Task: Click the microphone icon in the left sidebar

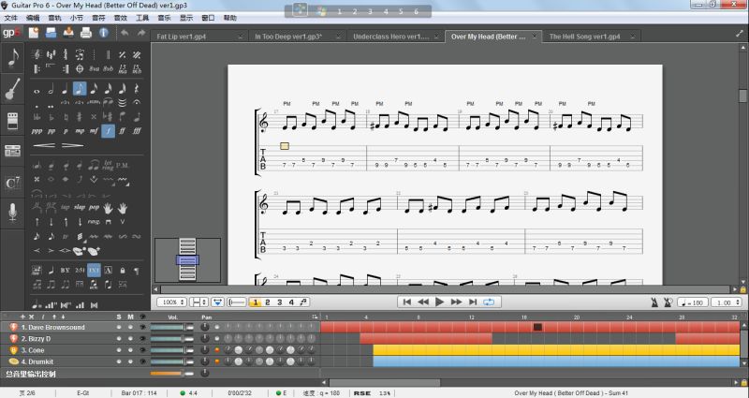Action: pos(13,213)
